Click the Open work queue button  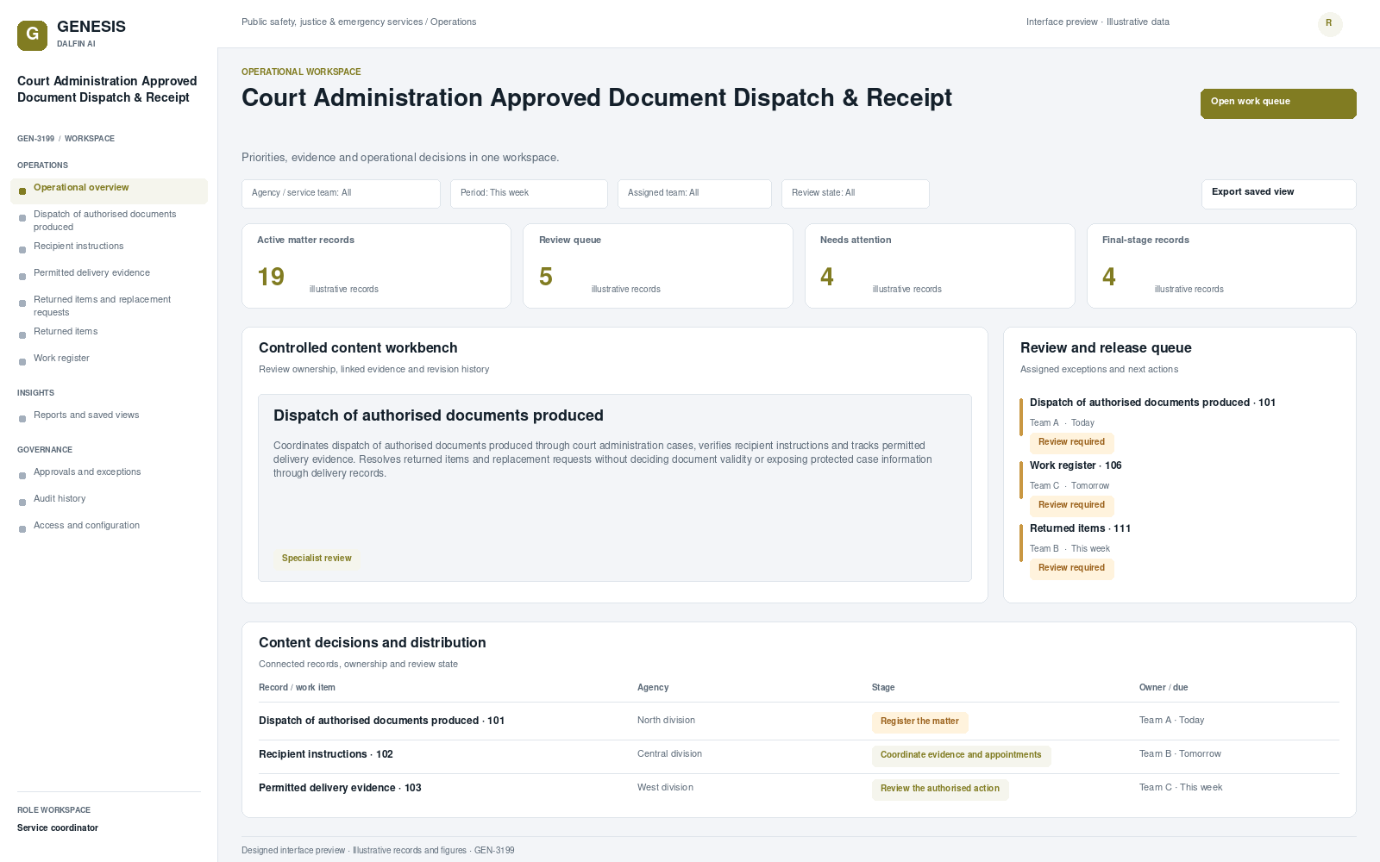pyautogui.click(x=1278, y=103)
